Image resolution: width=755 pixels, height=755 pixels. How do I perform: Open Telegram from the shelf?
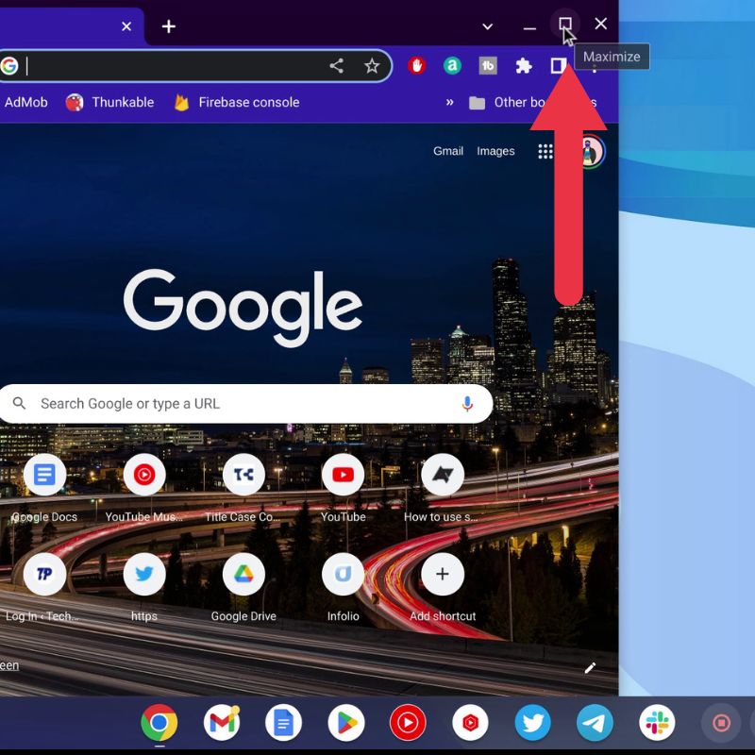(595, 723)
